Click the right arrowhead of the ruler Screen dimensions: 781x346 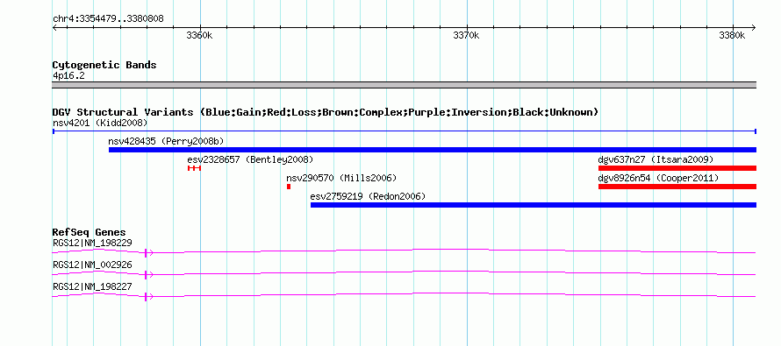click(753, 28)
